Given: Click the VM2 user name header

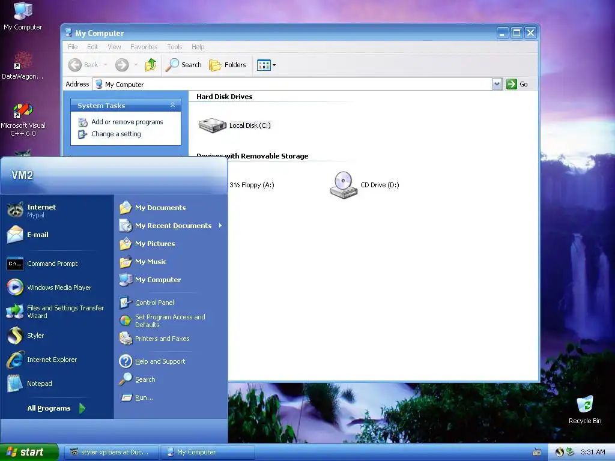Looking at the screenshot, I should click(x=22, y=175).
